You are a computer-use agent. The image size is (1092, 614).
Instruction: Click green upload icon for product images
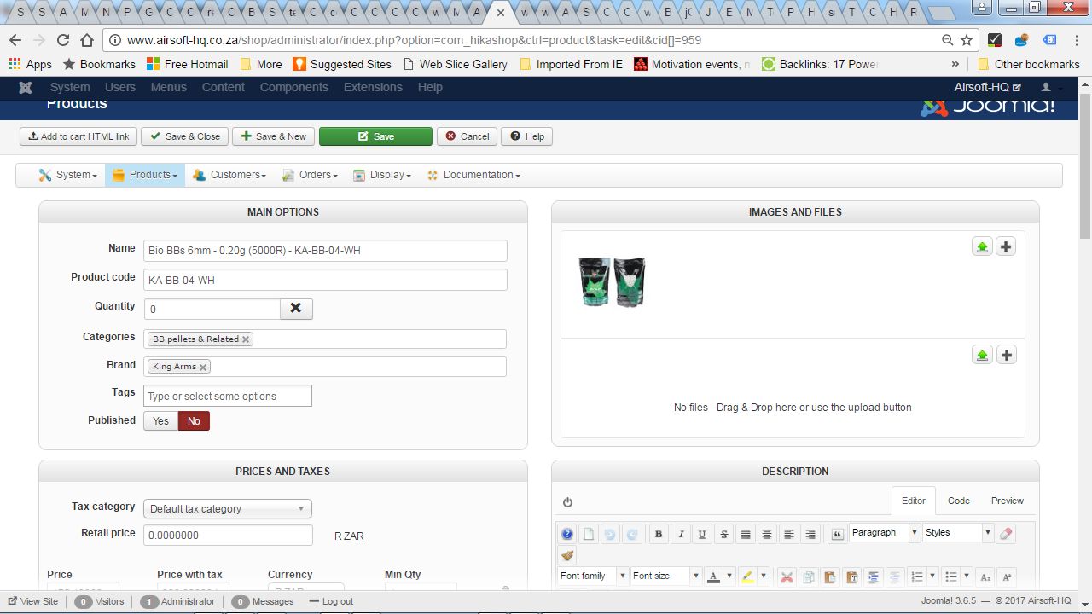[x=983, y=246]
